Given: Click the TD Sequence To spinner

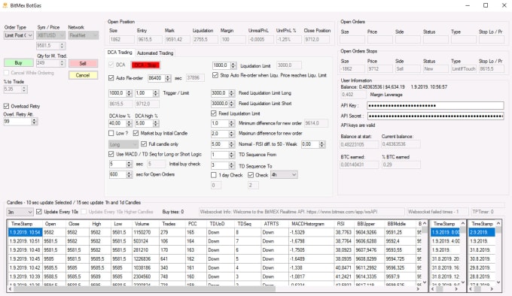Looking at the screenshot, I should click(231, 165).
